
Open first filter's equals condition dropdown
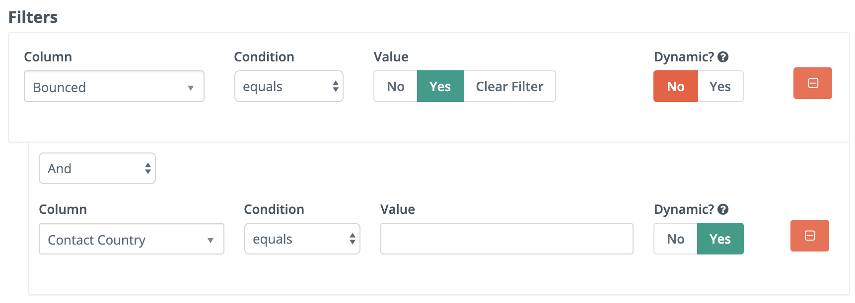click(289, 86)
